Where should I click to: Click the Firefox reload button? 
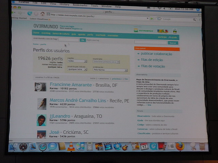(30, 14)
